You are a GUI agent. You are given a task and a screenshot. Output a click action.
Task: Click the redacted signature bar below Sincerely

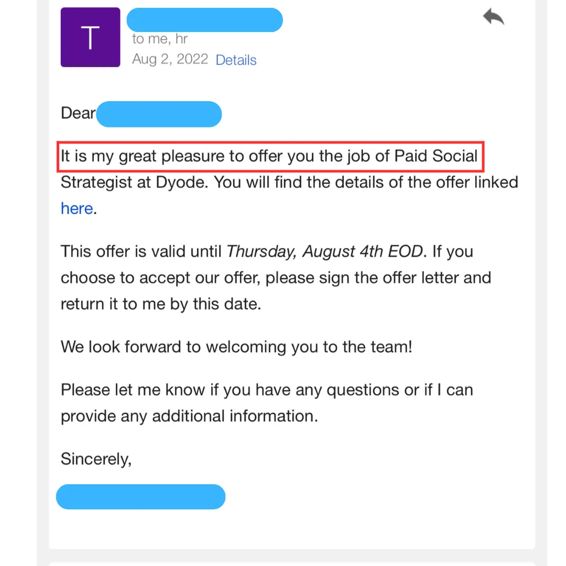point(141,497)
